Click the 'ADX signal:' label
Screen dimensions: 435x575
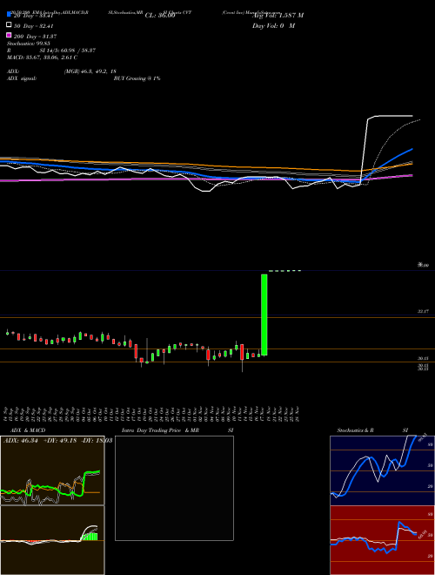coord(22,78)
